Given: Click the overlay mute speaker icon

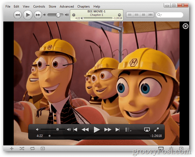Looking at the screenshot, I should [x=37, y=130].
